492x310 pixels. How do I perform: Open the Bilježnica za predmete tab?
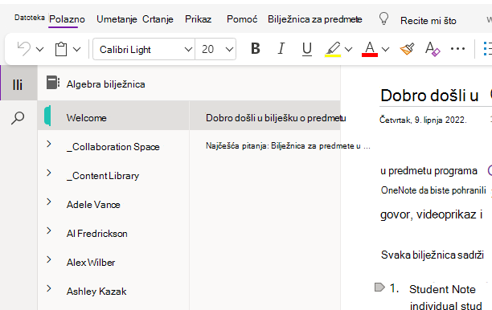coord(314,19)
